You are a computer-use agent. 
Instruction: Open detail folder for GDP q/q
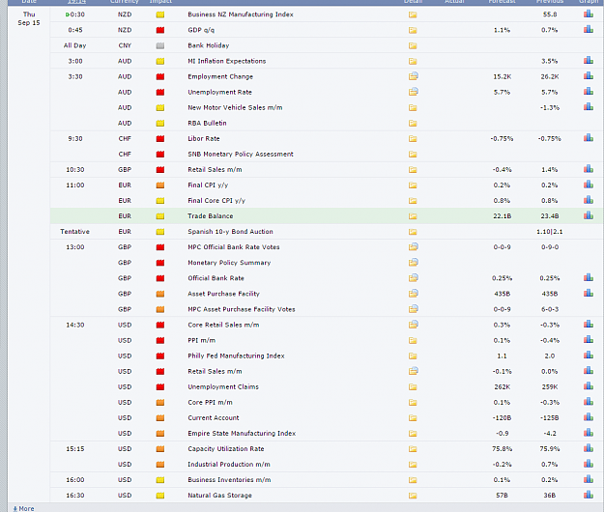pyautogui.click(x=413, y=30)
